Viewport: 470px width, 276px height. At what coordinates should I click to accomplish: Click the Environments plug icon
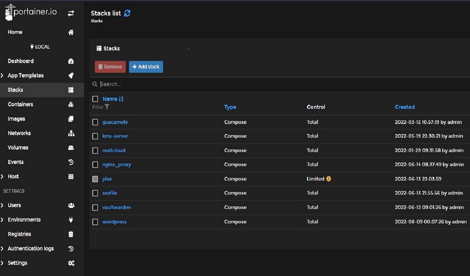point(71,219)
